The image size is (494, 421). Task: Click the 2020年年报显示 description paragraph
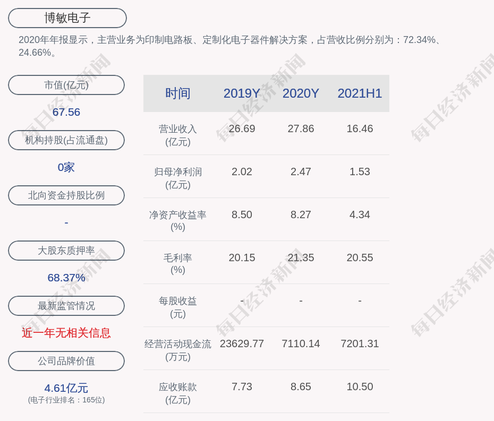tap(230, 46)
